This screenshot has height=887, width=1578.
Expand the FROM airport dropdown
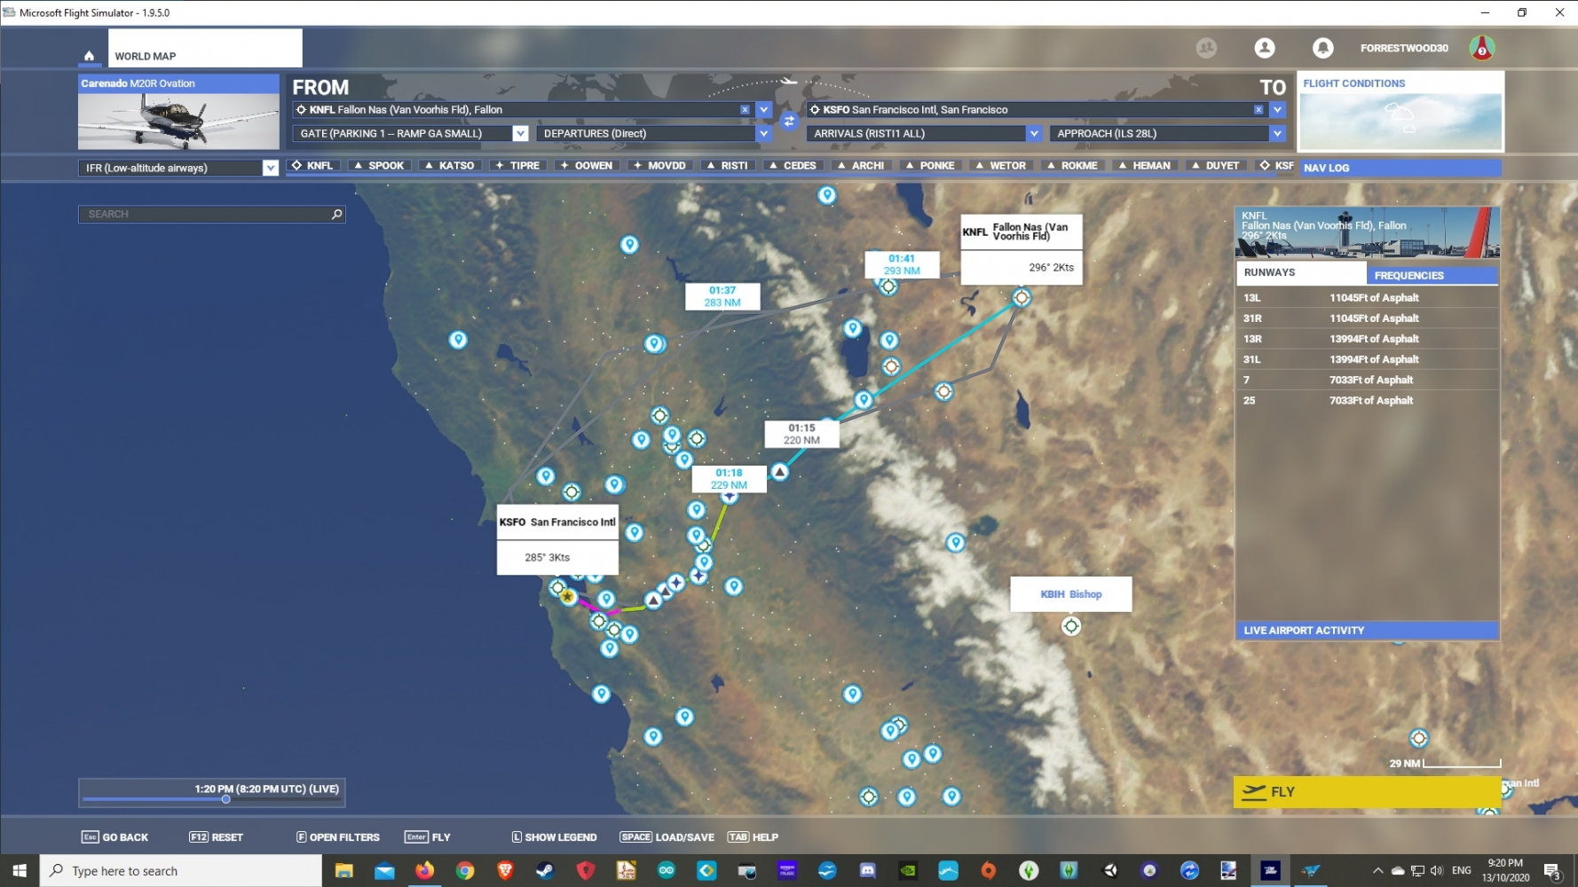point(763,110)
